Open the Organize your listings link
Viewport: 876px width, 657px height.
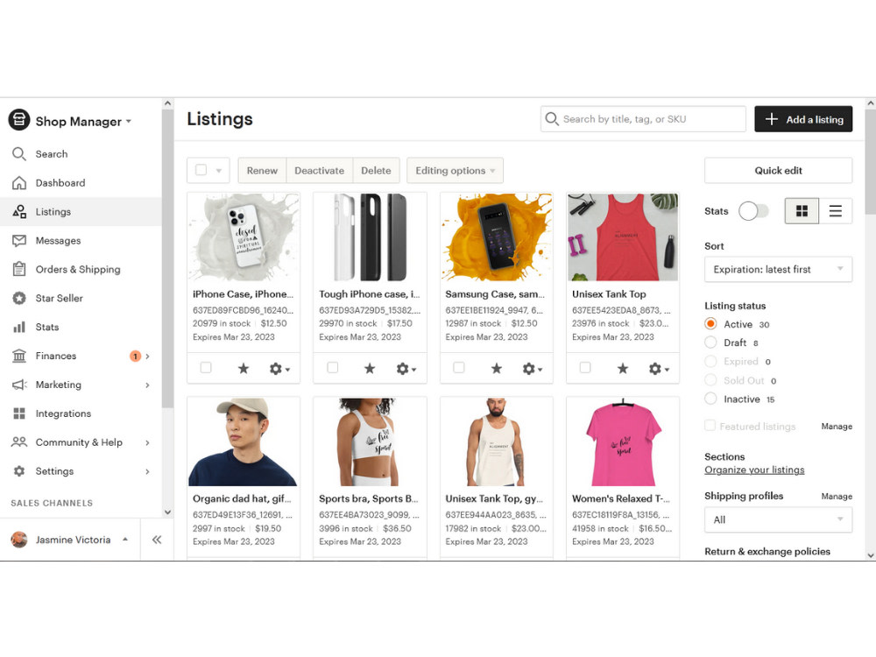tap(754, 470)
